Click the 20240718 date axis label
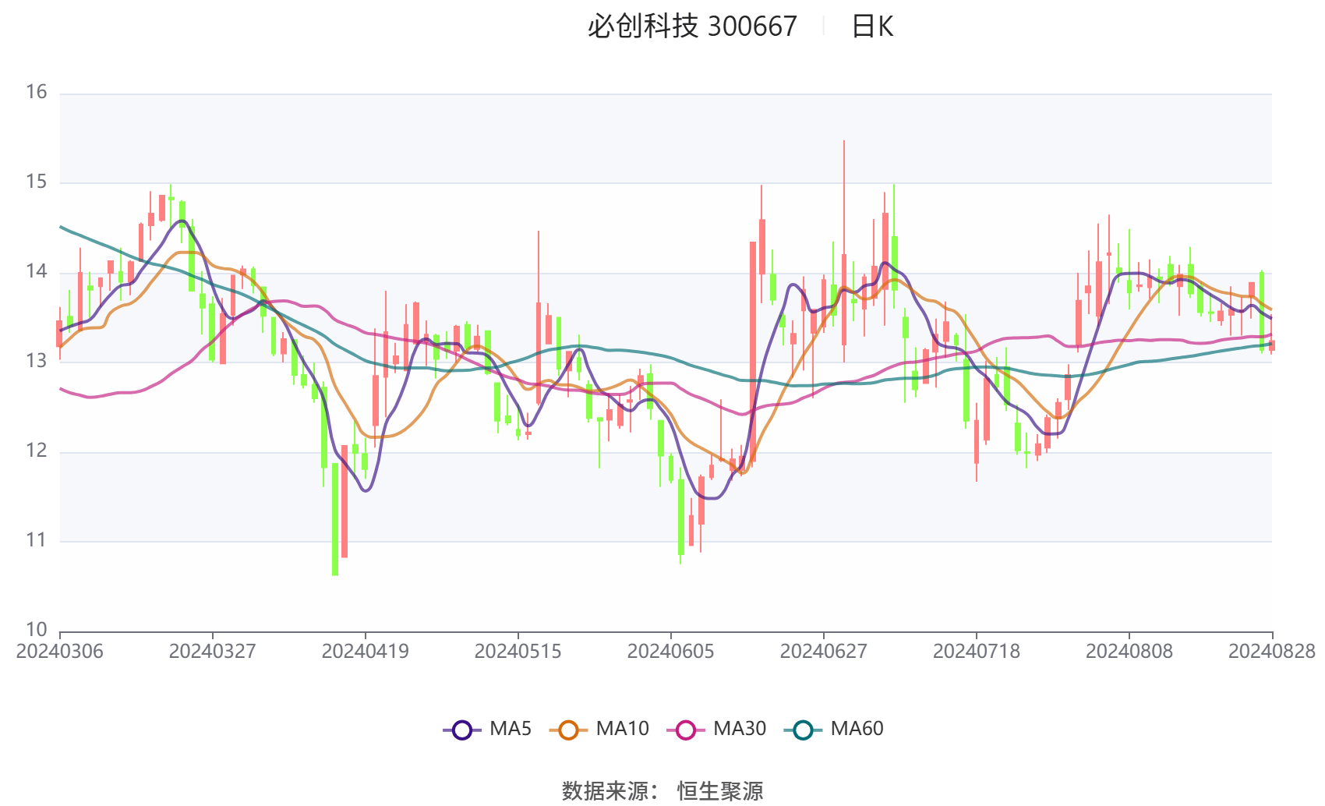1325x806 pixels. pos(977,651)
